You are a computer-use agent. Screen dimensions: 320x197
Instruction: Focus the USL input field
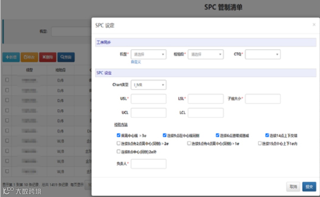pos(148,99)
